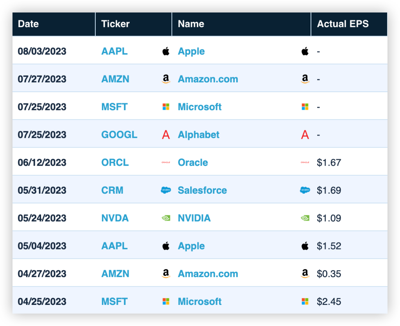
Task: Click NVIDIA logo next to $1.09 EPS
Action: 305,218
